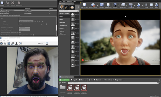Open the Filters dropdown in Content Browser

[x=65, y=83]
